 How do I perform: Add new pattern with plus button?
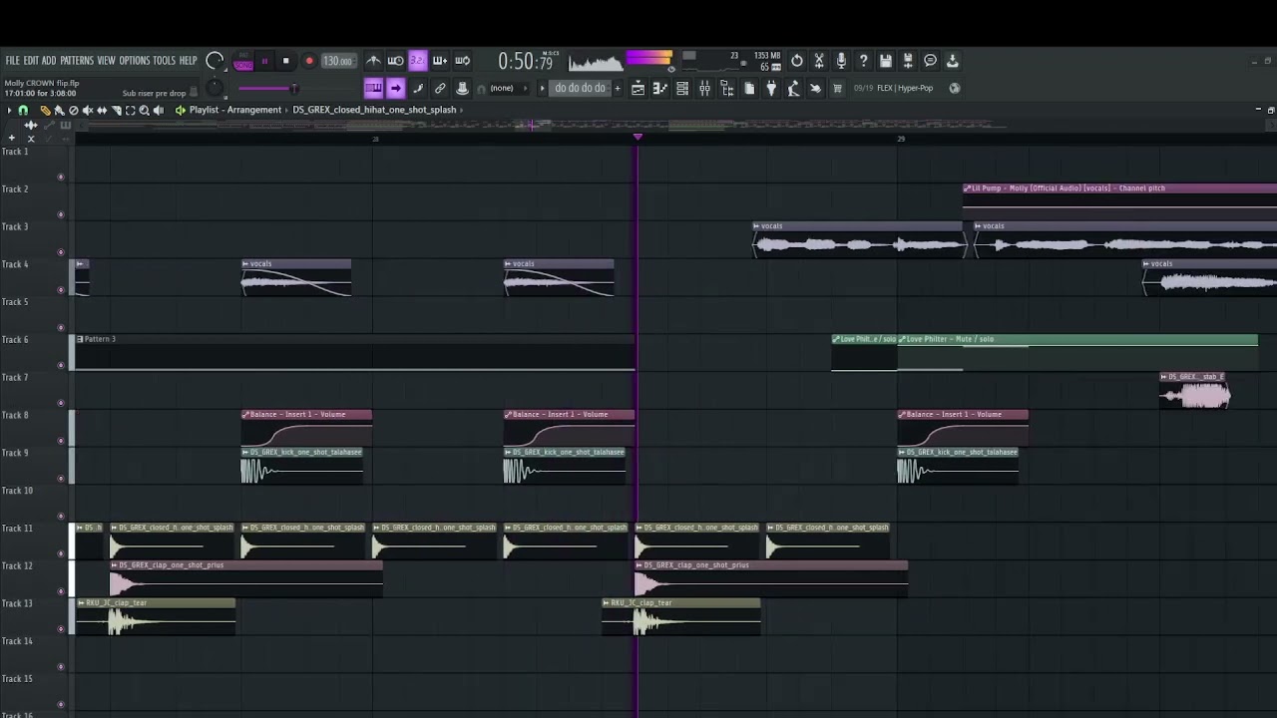[618, 88]
